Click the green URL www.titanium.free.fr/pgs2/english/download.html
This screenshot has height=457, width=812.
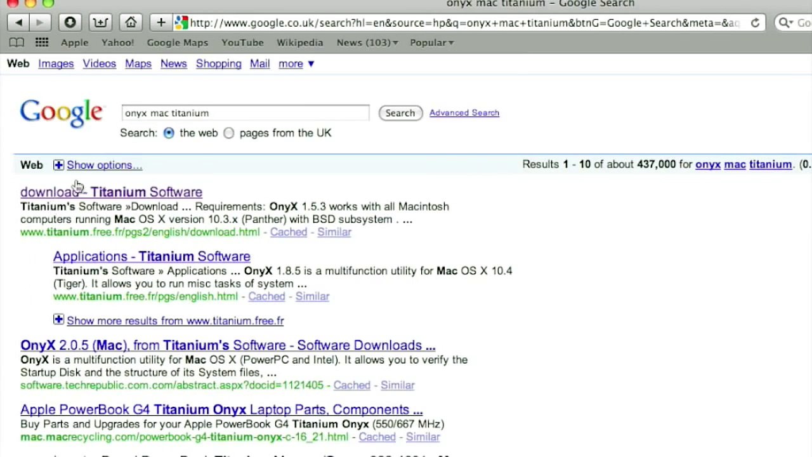point(140,232)
